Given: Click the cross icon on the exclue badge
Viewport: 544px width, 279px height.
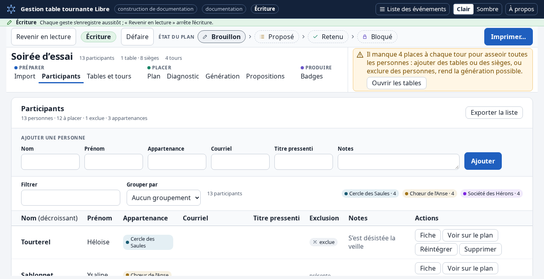Looking at the screenshot, I should click(315, 242).
